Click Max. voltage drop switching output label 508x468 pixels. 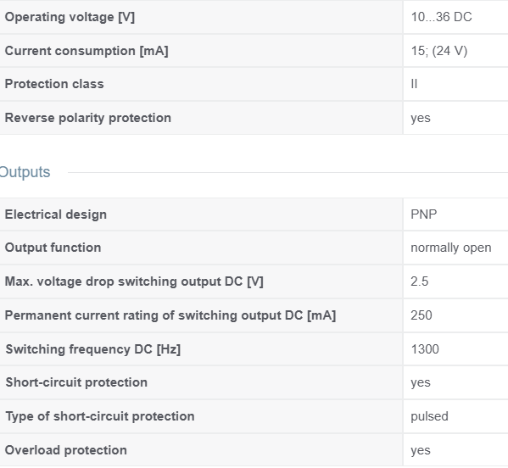pyautogui.click(x=134, y=281)
